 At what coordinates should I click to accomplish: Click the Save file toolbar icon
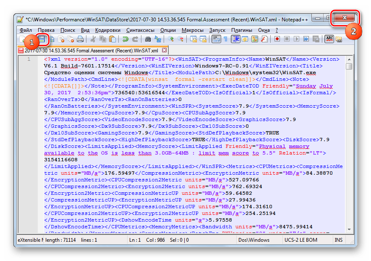(x=42, y=39)
